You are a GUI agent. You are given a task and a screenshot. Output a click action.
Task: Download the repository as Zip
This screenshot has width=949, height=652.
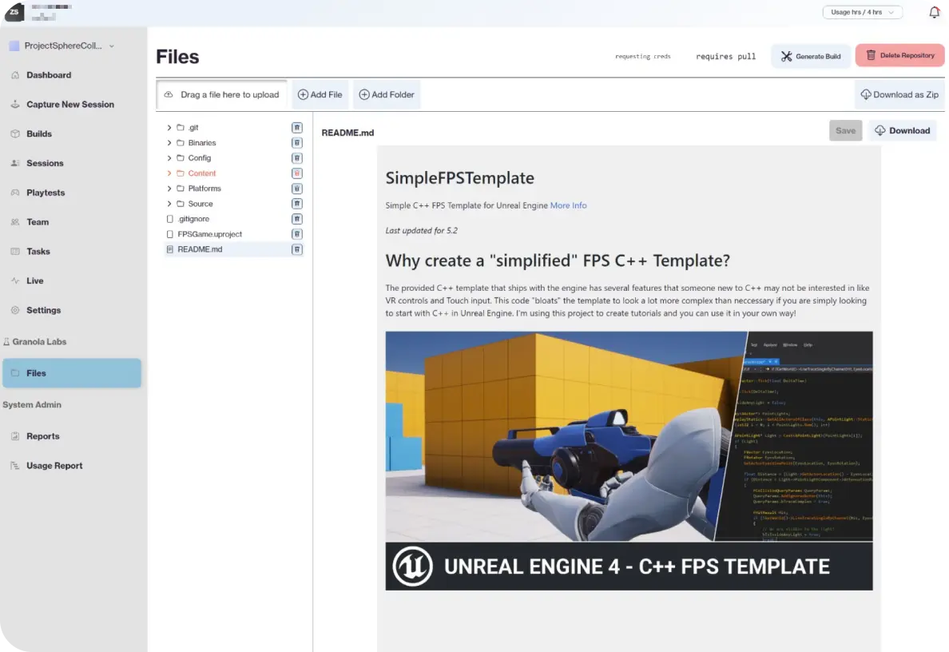coord(899,93)
